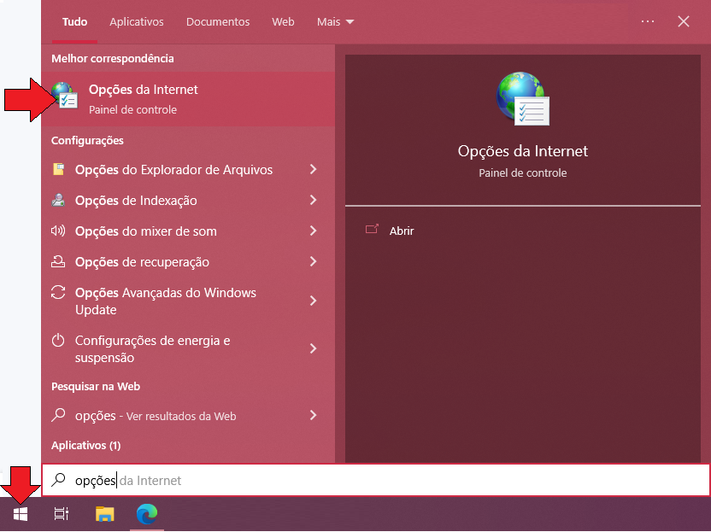Screen dimensions: 711x532
Task: Open the Mais filter dropdown
Action: tap(335, 21)
